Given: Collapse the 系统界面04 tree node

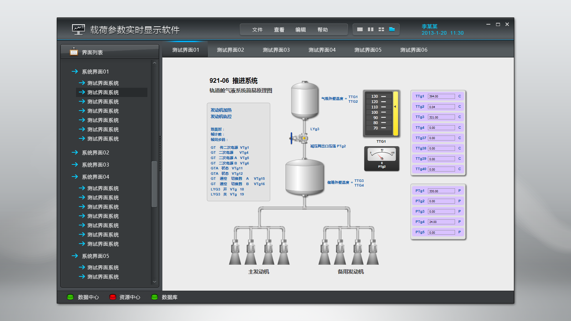Looking at the screenshot, I should pos(75,177).
